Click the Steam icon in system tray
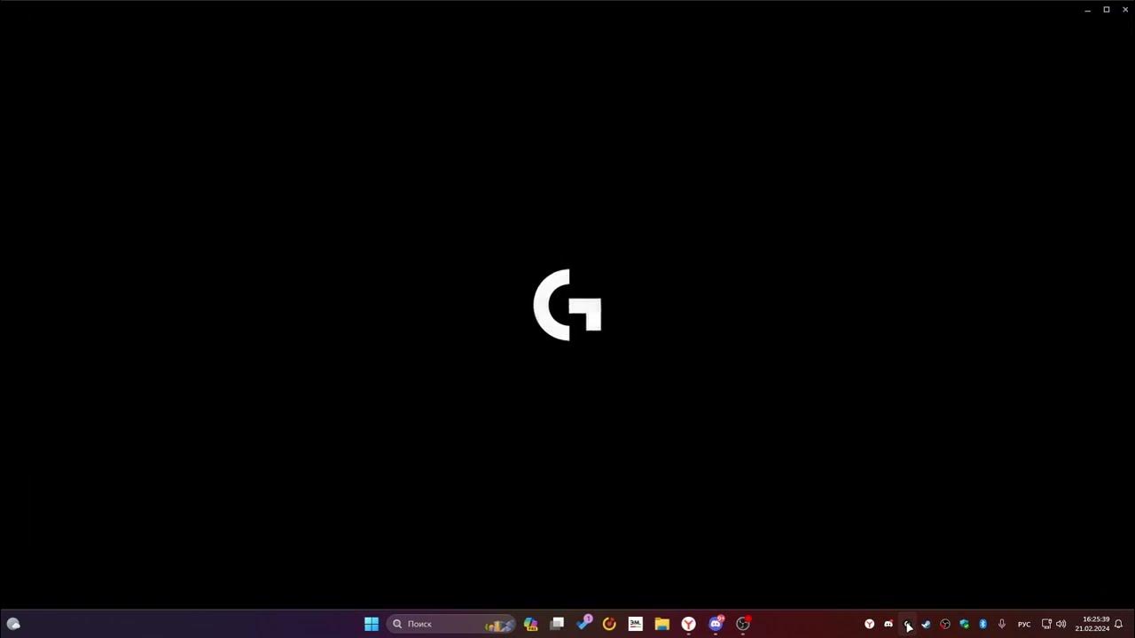 coord(926,624)
